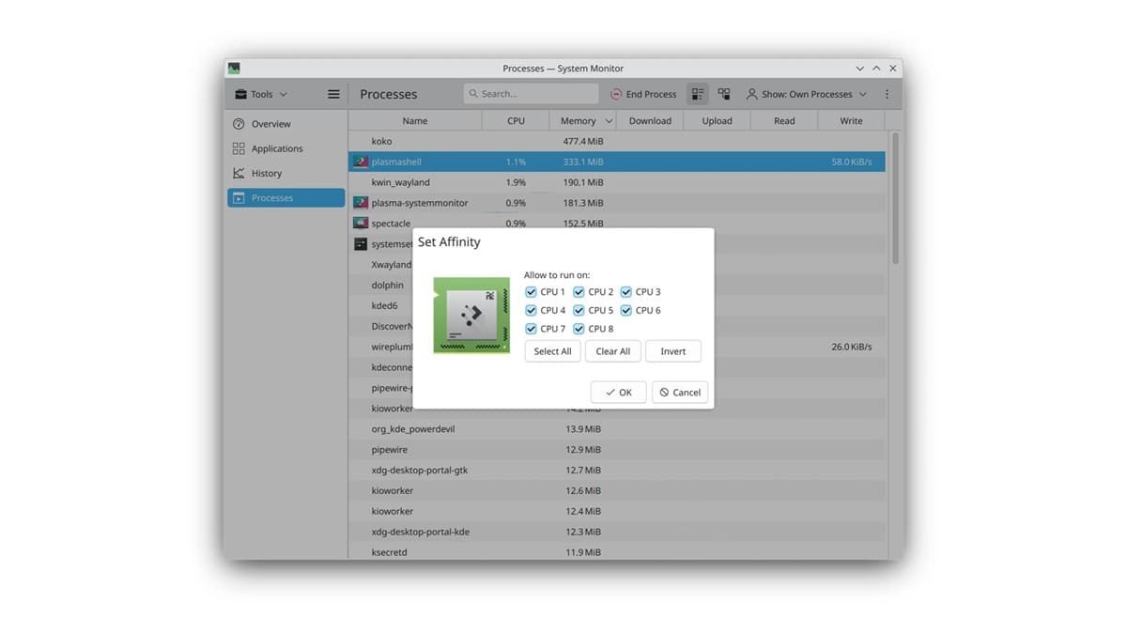Select the org_kde_powerdevil row
Screen dimensions: 1127x634
click(617, 429)
